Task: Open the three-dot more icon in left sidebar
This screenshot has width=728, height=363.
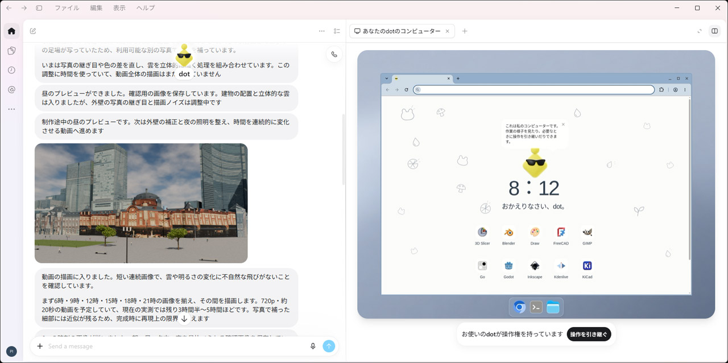Action: 11,109
